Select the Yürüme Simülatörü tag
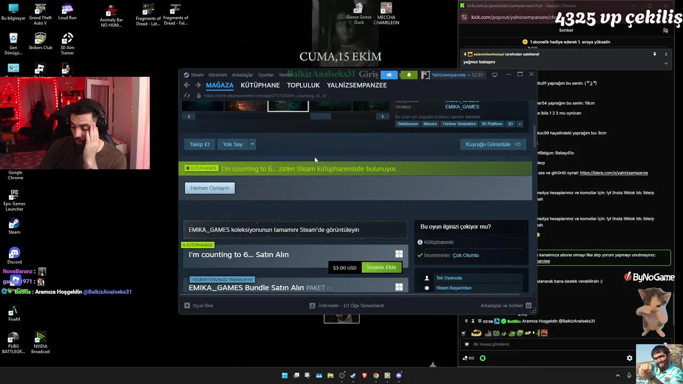683x384 pixels. (459, 124)
